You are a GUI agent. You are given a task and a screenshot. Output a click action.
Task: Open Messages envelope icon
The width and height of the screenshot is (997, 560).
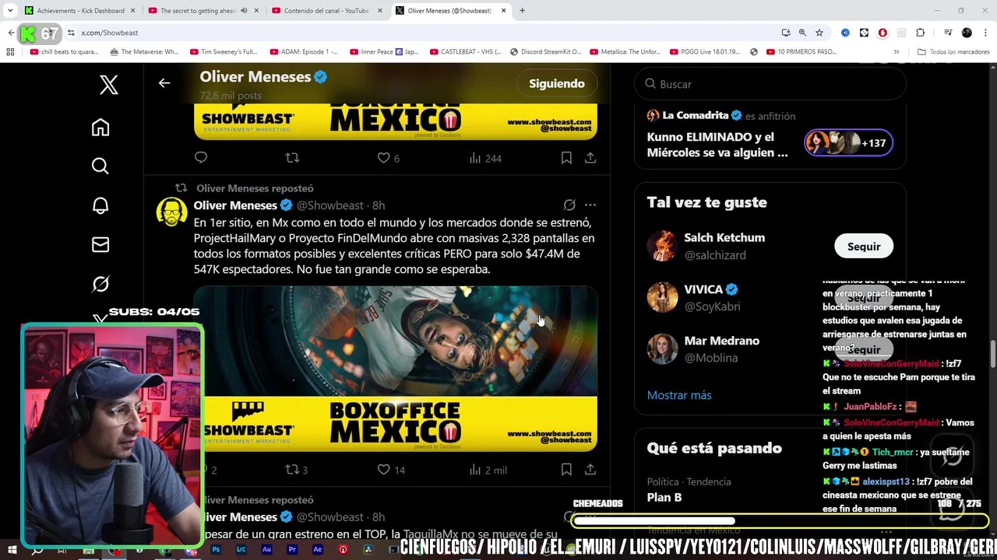coord(100,244)
